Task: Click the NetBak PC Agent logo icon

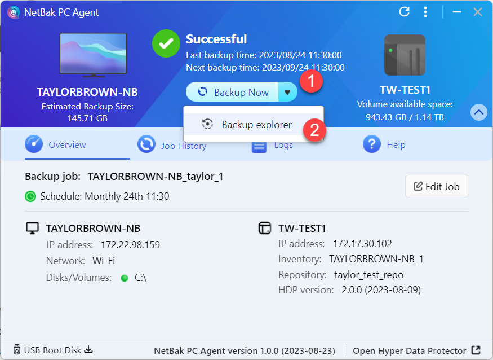Action: click(14, 11)
